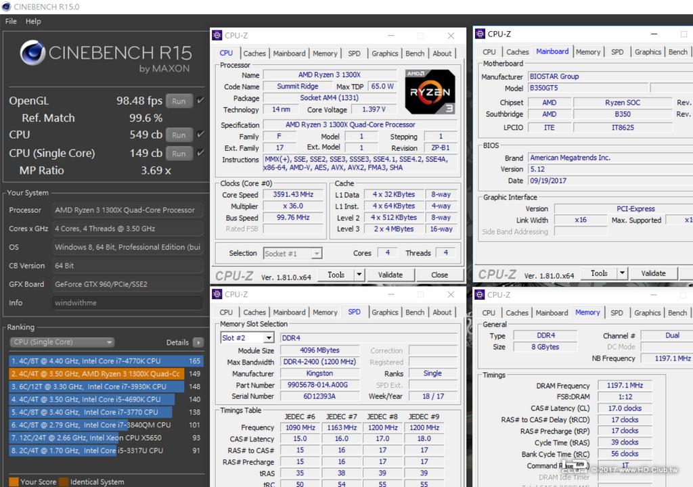Click the Manufacturer value Kingston

(319, 373)
